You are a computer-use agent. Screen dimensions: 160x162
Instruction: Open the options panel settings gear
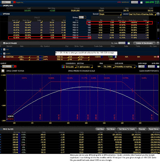pos(158,14)
